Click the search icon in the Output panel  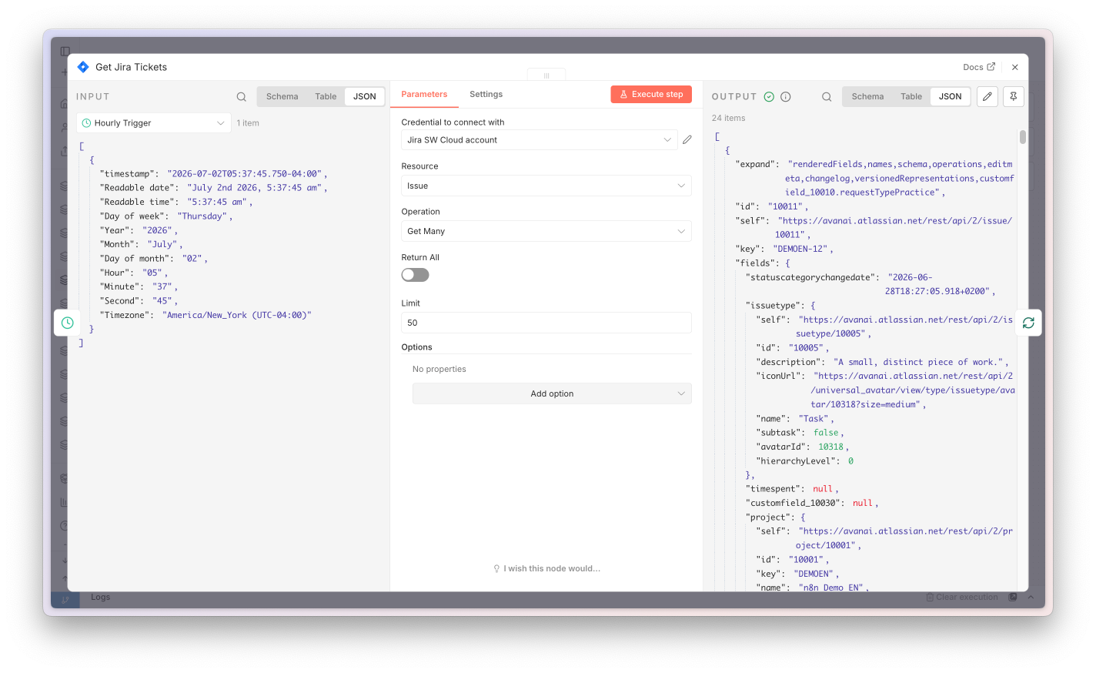pyautogui.click(x=827, y=97)
